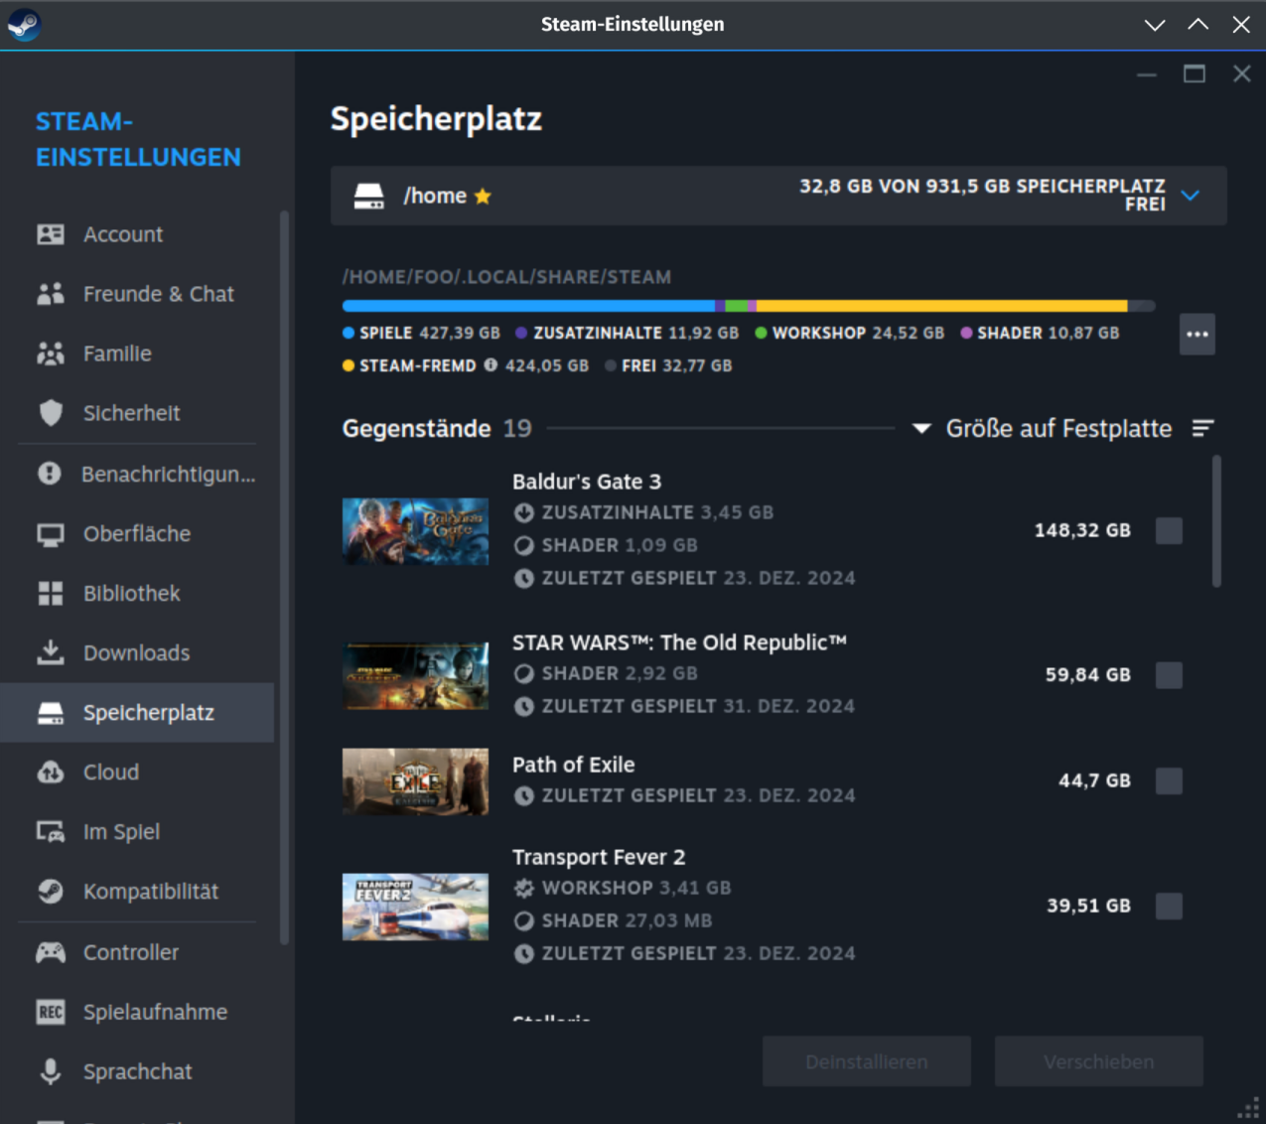This screenshot has height=1124, width=1266.
Task: Expand the /home drive dropdown chevron
Action: (1190, 196)
